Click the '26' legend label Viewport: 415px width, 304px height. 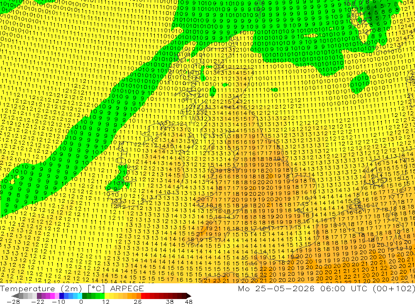click(x=138, y=302)
